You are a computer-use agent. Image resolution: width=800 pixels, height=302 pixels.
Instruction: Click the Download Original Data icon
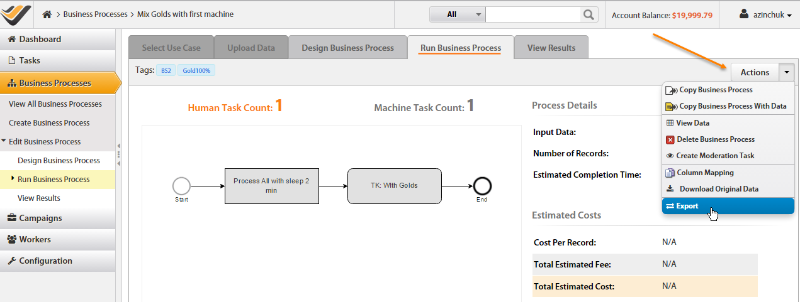click(x=670, y=189)
